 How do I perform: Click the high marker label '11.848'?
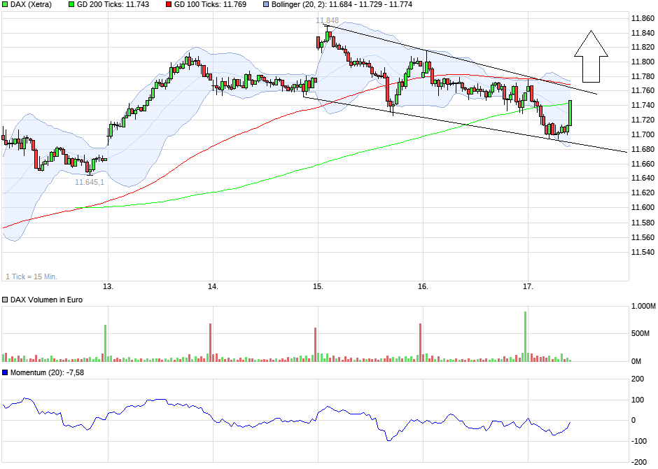pyautogui.click(x=327, y=20)
